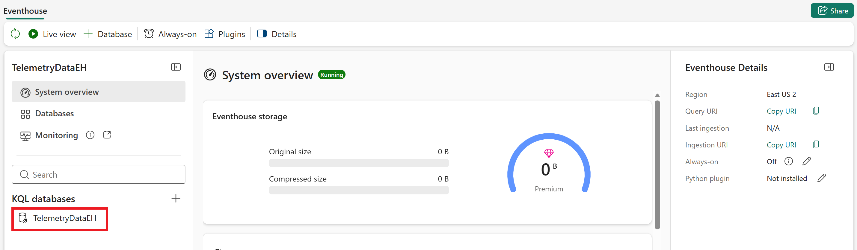Click Copy URI link for Query URI
The height and width of the screenshot is (250, 857).
coord(781,111)
